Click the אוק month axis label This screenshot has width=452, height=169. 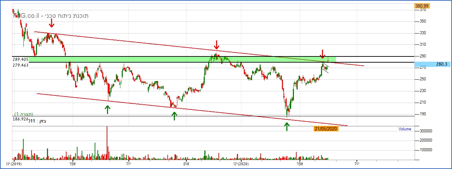(x=186, y=164)
